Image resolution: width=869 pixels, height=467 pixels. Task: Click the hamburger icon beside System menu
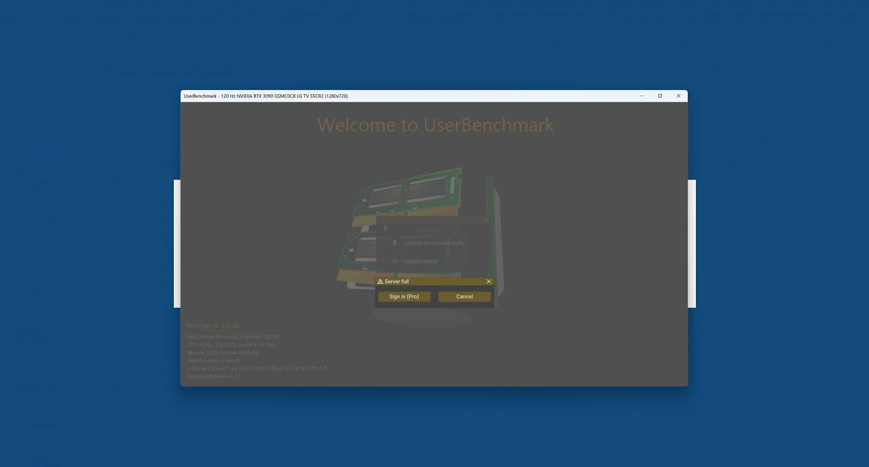pyautogui.click(x=394, y=261)
